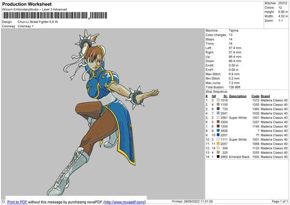Select the 'Stop Sequence:' label

tap(217, 92)
